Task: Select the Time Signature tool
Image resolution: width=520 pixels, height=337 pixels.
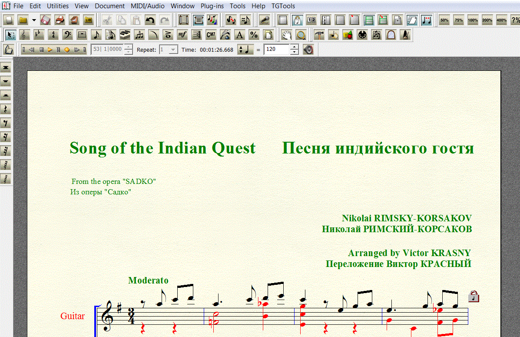Action: (53, 35)
